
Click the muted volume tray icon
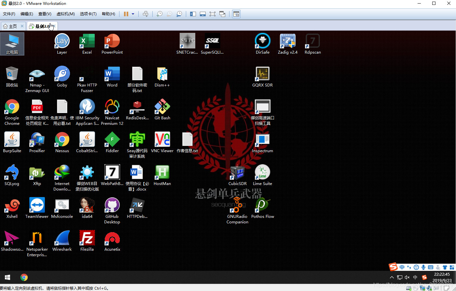pos(407,277)
